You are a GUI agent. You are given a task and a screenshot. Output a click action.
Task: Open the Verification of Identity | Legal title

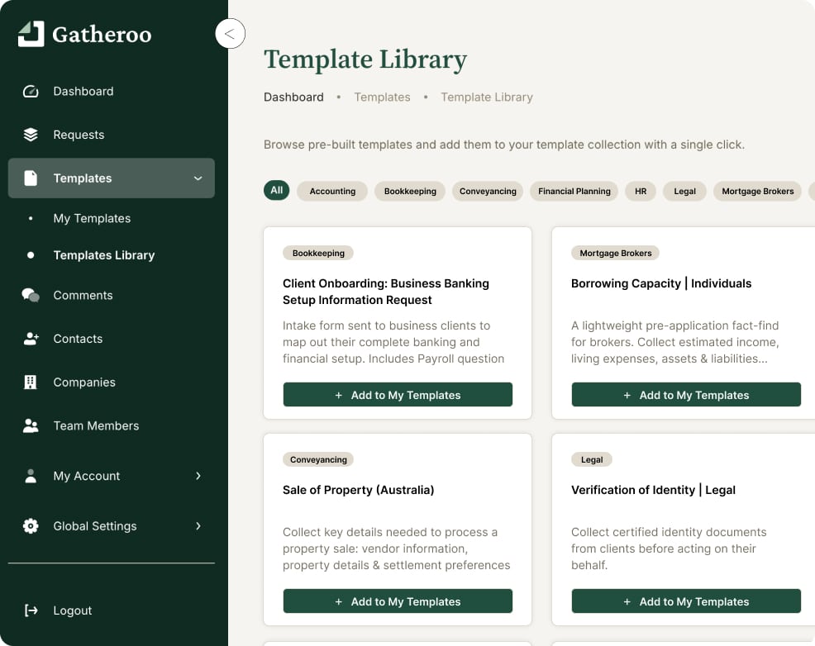tap(653, 490)
